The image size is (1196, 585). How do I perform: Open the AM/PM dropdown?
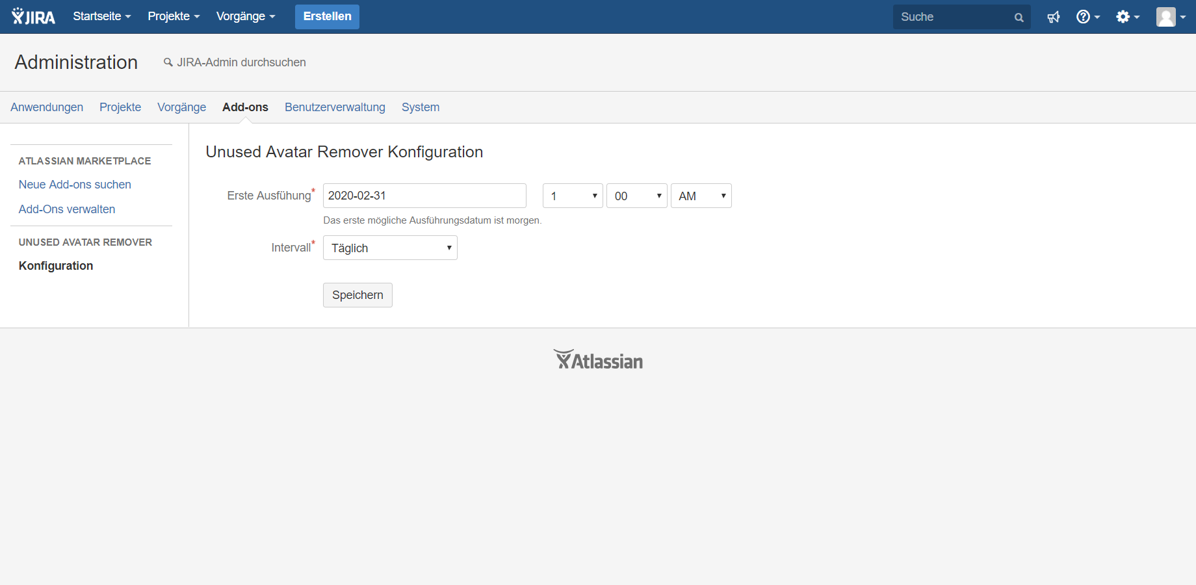[x=701, y=196]
